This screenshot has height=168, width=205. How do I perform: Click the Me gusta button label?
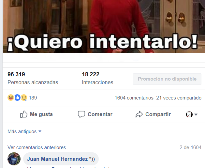[41, 114]
